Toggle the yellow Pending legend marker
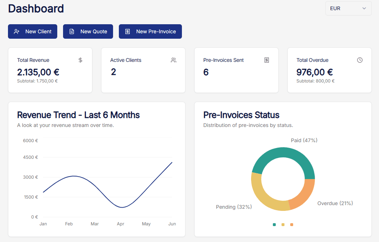 pos(283,224)
